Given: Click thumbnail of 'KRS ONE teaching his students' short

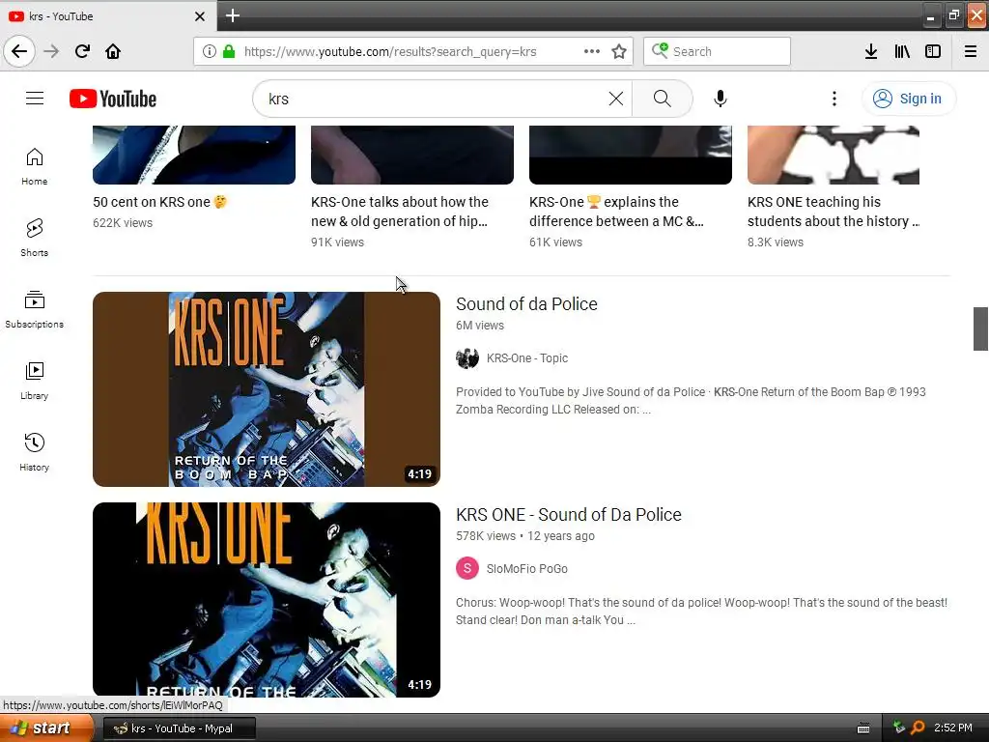Looking at the screenshot, I should pos(834,155).
